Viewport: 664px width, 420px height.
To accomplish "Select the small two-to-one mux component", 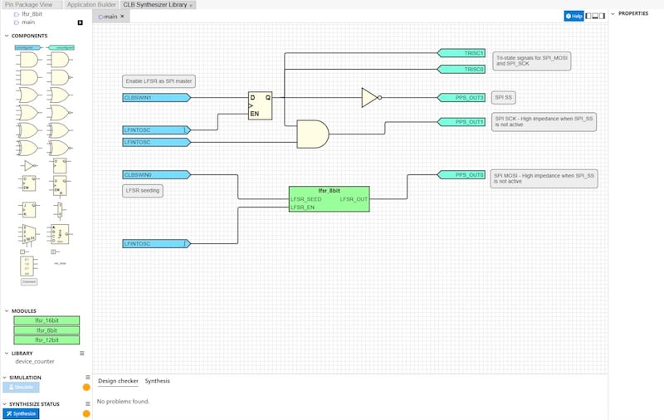I will (x=60, y=211).
